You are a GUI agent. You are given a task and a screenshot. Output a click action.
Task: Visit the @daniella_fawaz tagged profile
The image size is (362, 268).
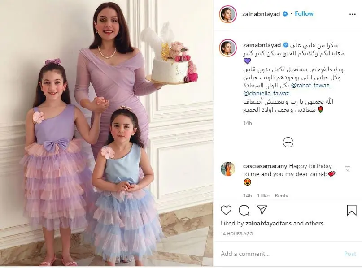point(266,93)
